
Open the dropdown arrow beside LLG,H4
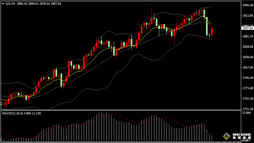(x=3, y=3)
